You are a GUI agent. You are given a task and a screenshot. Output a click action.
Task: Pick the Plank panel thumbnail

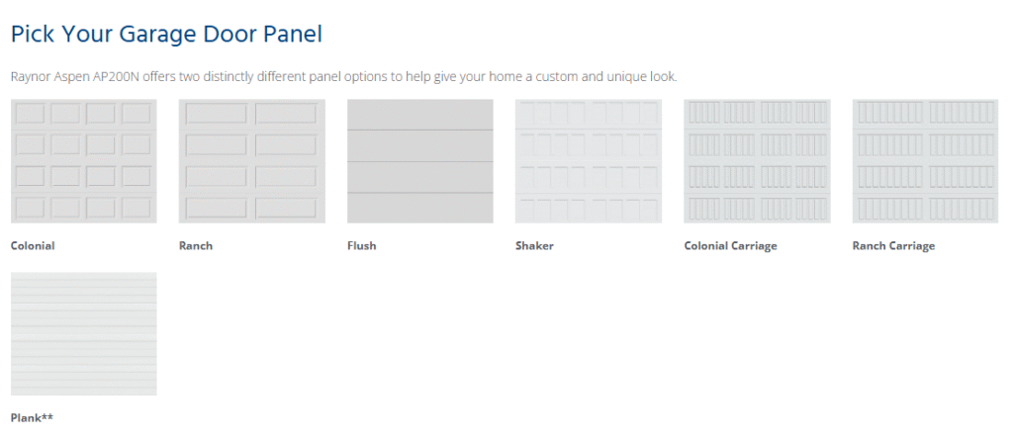84,333
